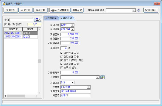Click the 연장급여 field

coord(70,38)
